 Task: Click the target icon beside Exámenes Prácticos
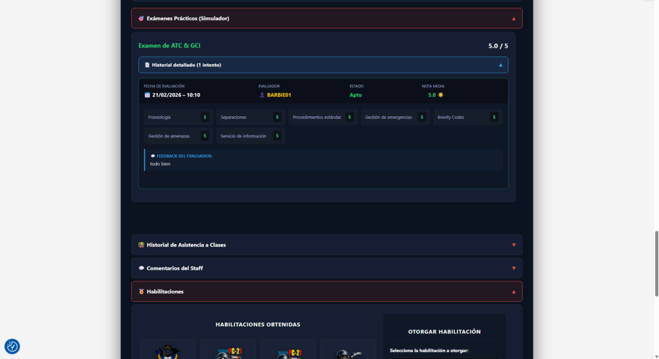click(141, 19)
